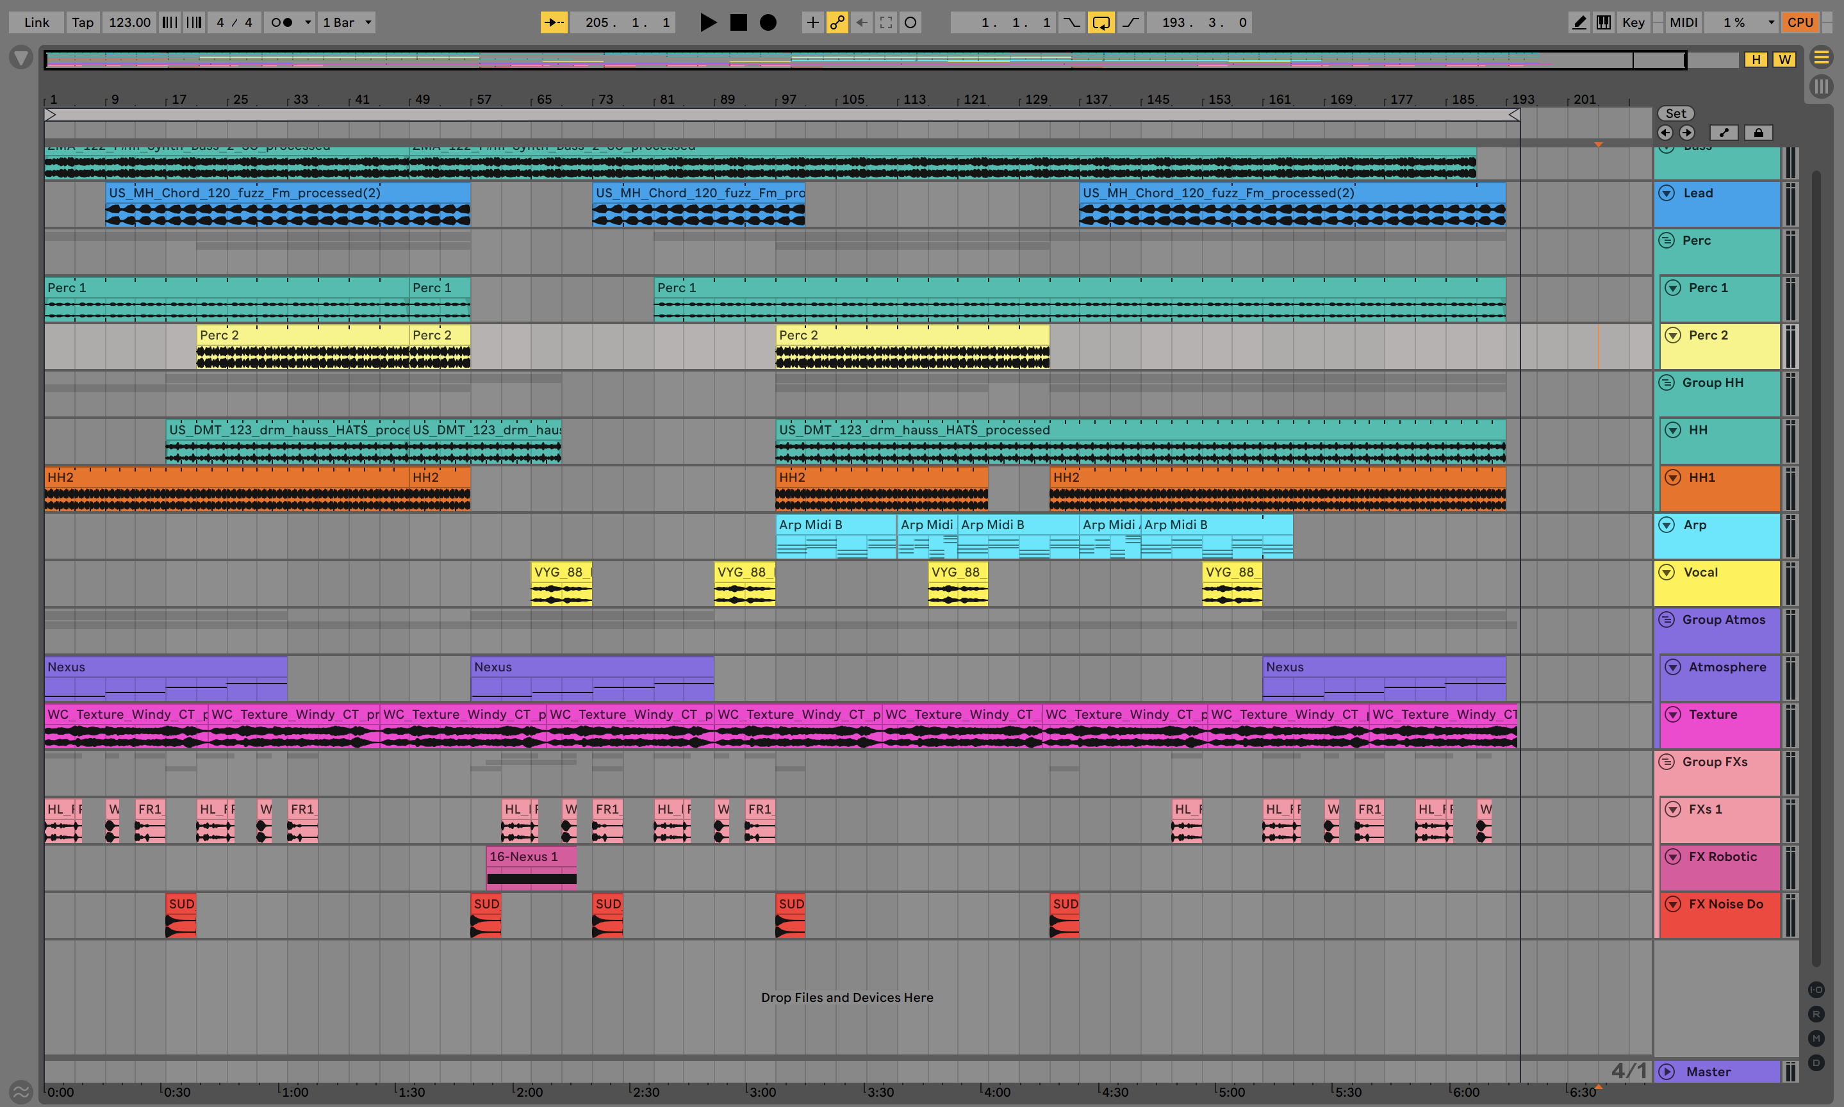
Task: Click the Punch-In switch icon
Action: [1071, 22]
